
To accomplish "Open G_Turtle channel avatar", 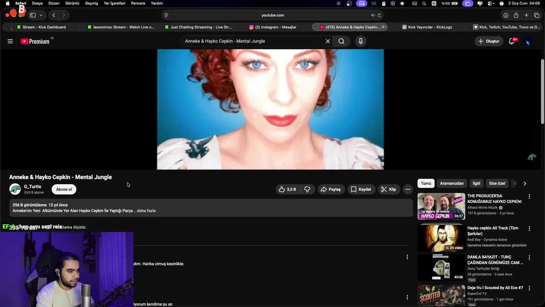I will (x=15, y=189).
